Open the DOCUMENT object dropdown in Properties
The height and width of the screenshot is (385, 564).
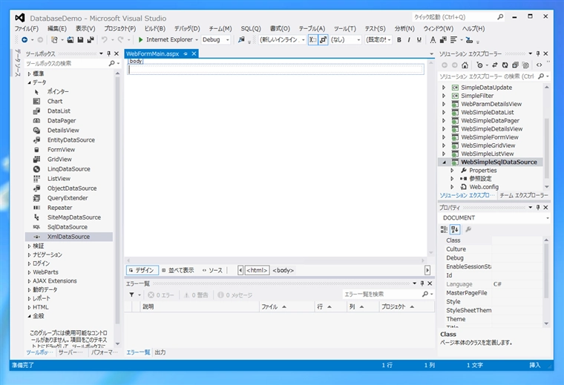point(494,218)
